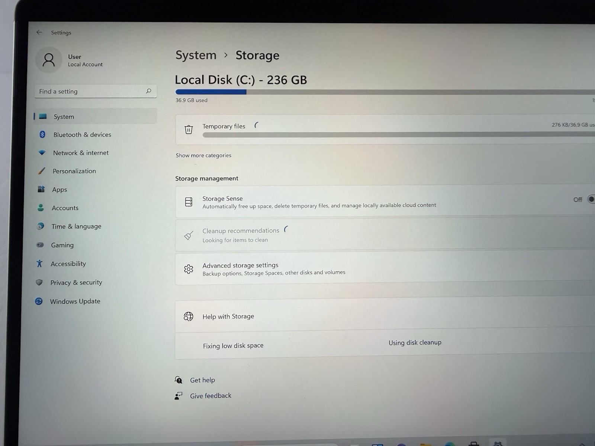Click the search magnifier icon
595x446 pixels.
click(x=149, y=91)
